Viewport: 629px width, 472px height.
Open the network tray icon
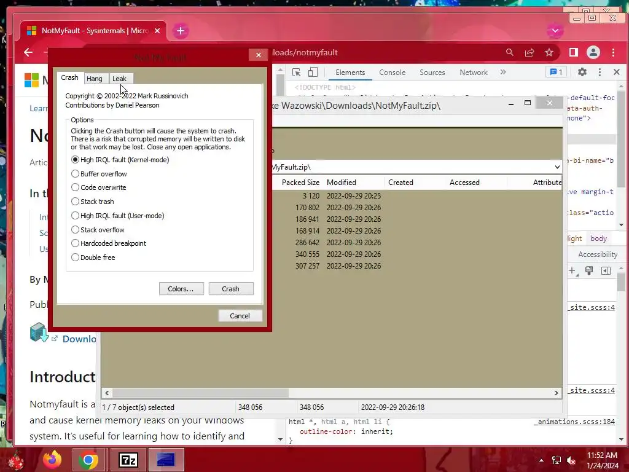click(x=557, y=460)
